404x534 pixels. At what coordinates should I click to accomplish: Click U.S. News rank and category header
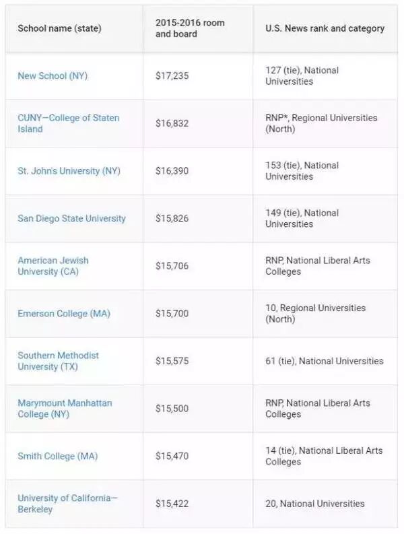coord(325,28)
